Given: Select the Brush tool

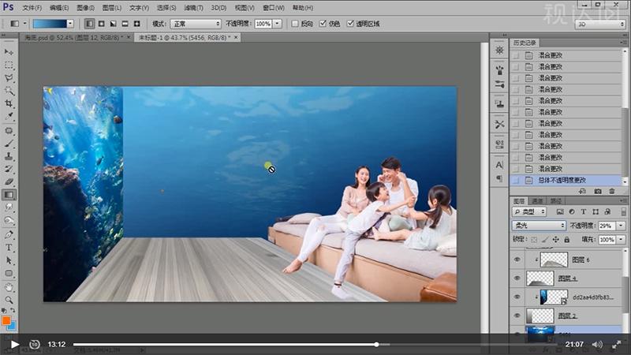Looking at the screenshot, I should click(9, 144).
